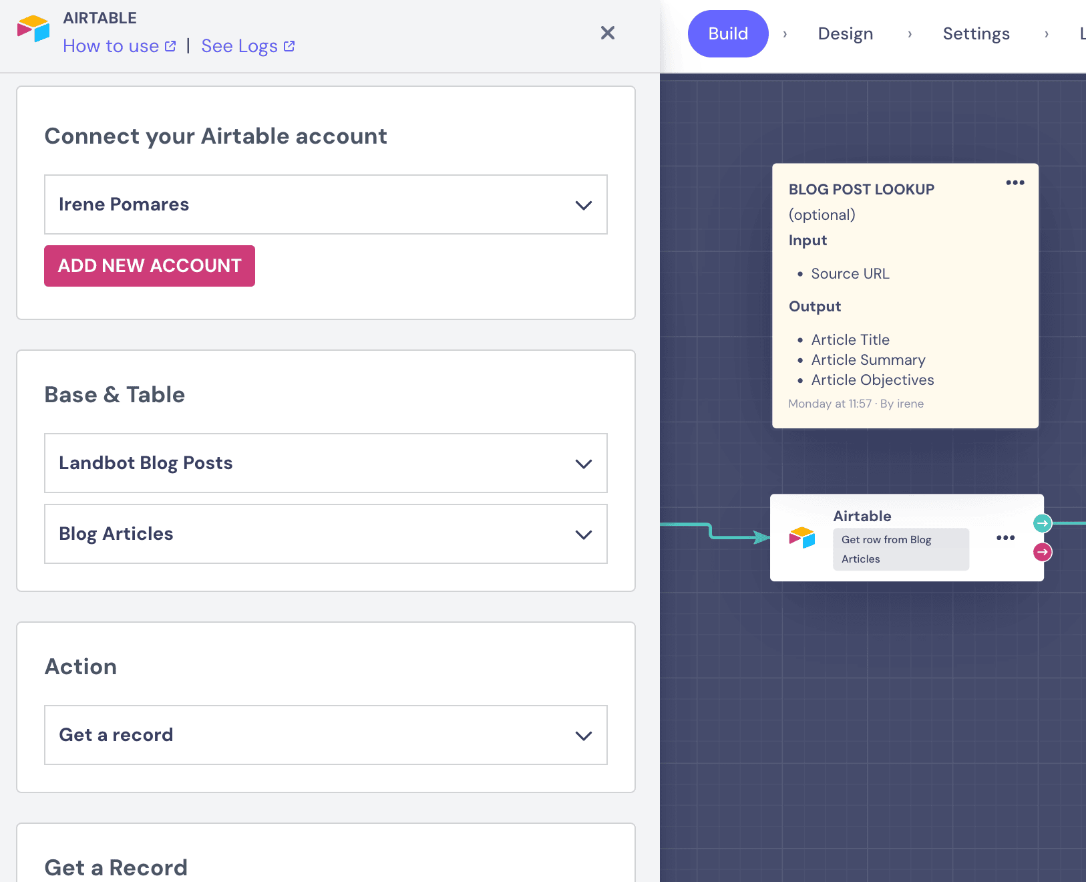Click the Connect your Airtable account heading
Image resolution: width=1086 pixels, height=882 pixels.
(216, 136)
